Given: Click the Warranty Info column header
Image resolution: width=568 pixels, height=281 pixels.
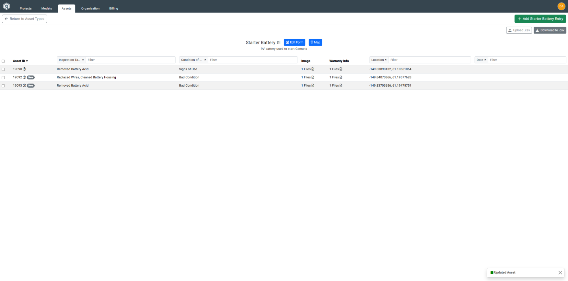Looking at the screenshot, I should [x=339, y=61].
